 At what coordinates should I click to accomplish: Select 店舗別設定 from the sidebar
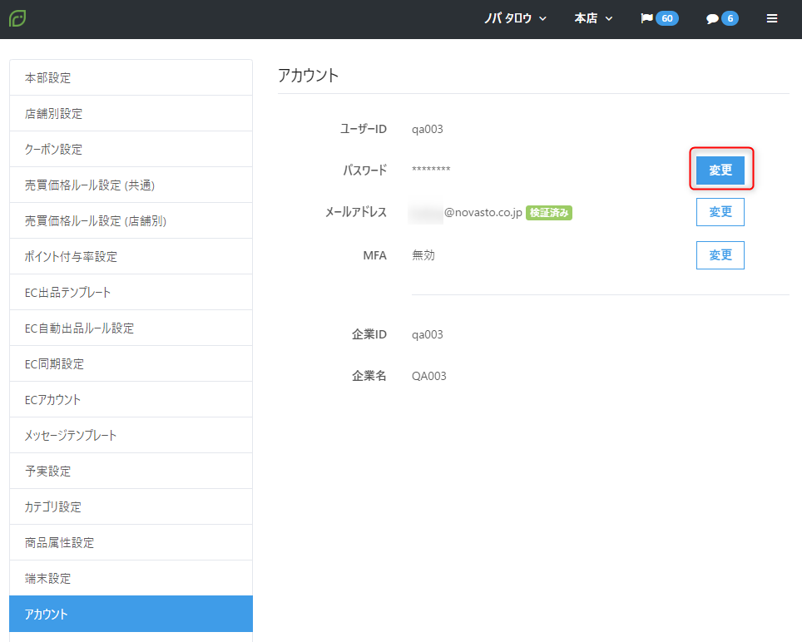click(131, 114)
